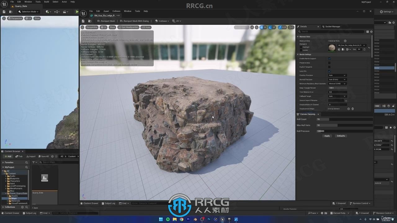This screenshot has width=397, height=223.
Task: Reset the material slot to default
Action: (x=369, y=48)
